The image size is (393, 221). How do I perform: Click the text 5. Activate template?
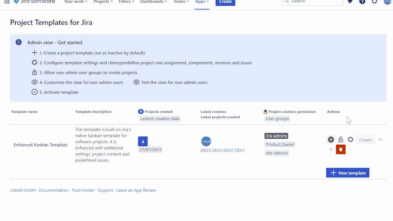tap(59, 92)
